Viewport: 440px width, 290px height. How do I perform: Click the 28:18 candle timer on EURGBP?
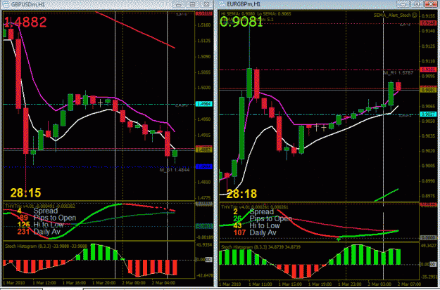point(241,193)
